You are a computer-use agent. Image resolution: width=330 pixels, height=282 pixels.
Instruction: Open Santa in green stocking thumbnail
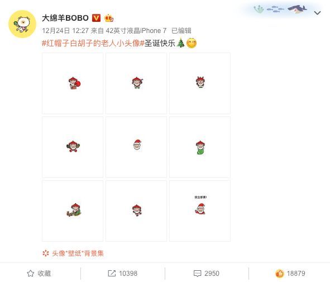pyautogui.click(x=200, y=147)
